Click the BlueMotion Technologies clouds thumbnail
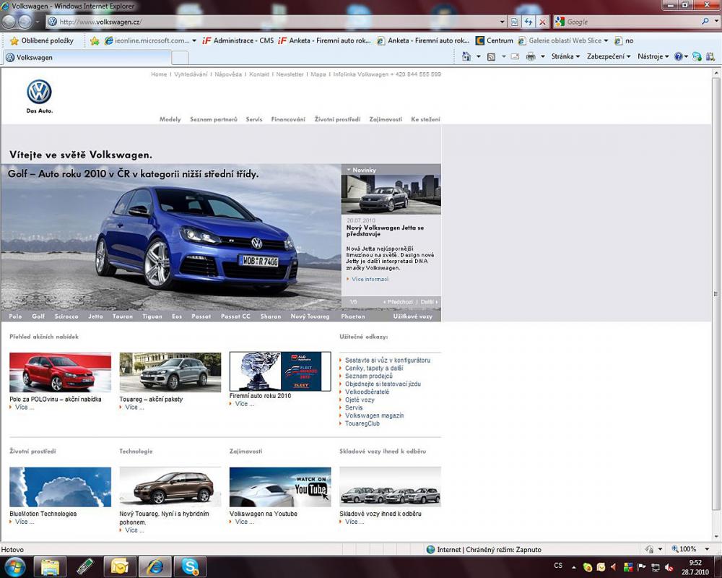Screen dimensions: 722x578 pyautogui.click(x=61, y=487)
